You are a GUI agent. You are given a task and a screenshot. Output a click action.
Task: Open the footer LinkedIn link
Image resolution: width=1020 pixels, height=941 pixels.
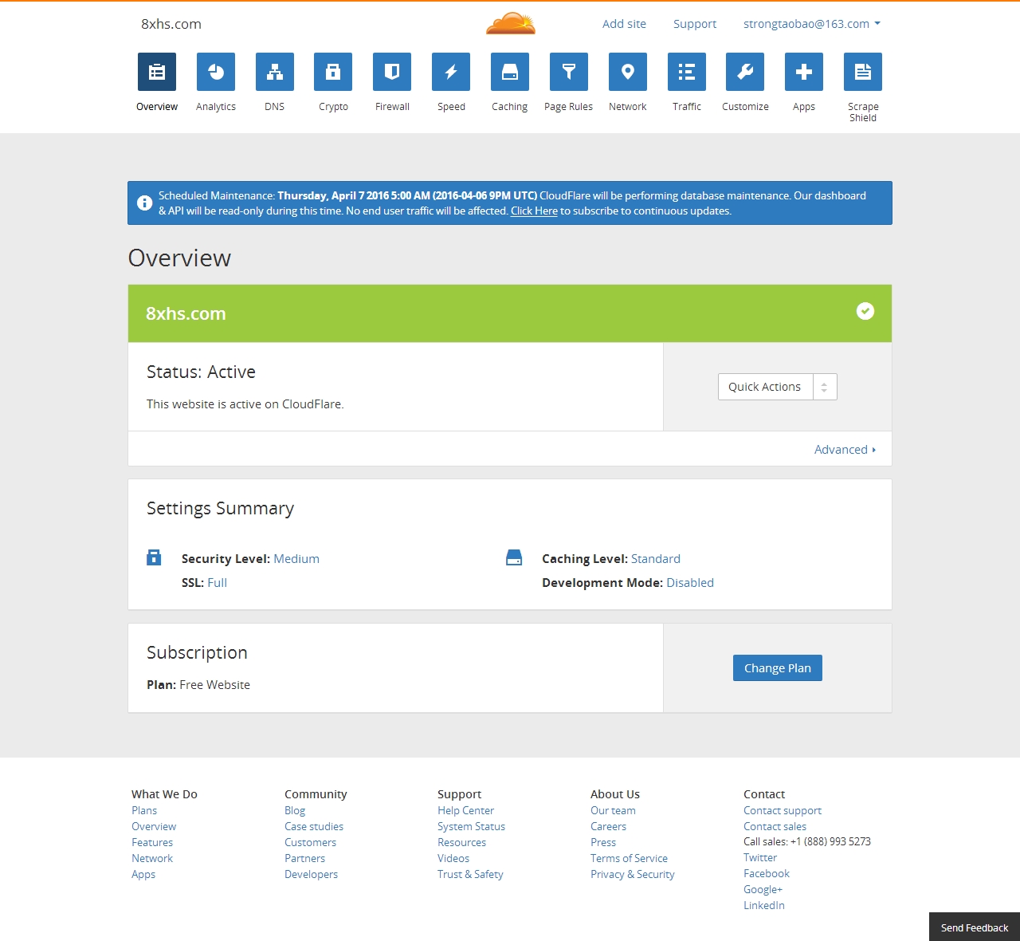tap(764, 905)
